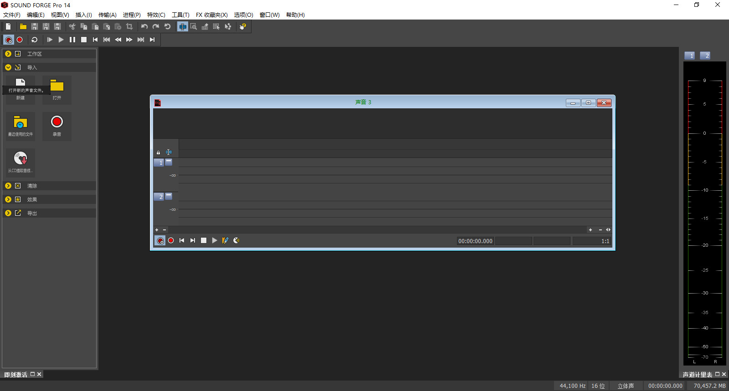729x391 pixels.
Task: Toggle channel 1 on the channel meter panel
Action: [x=690, y=56]
